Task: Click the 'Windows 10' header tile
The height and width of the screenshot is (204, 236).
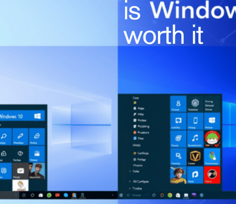Action: [22, 116]
